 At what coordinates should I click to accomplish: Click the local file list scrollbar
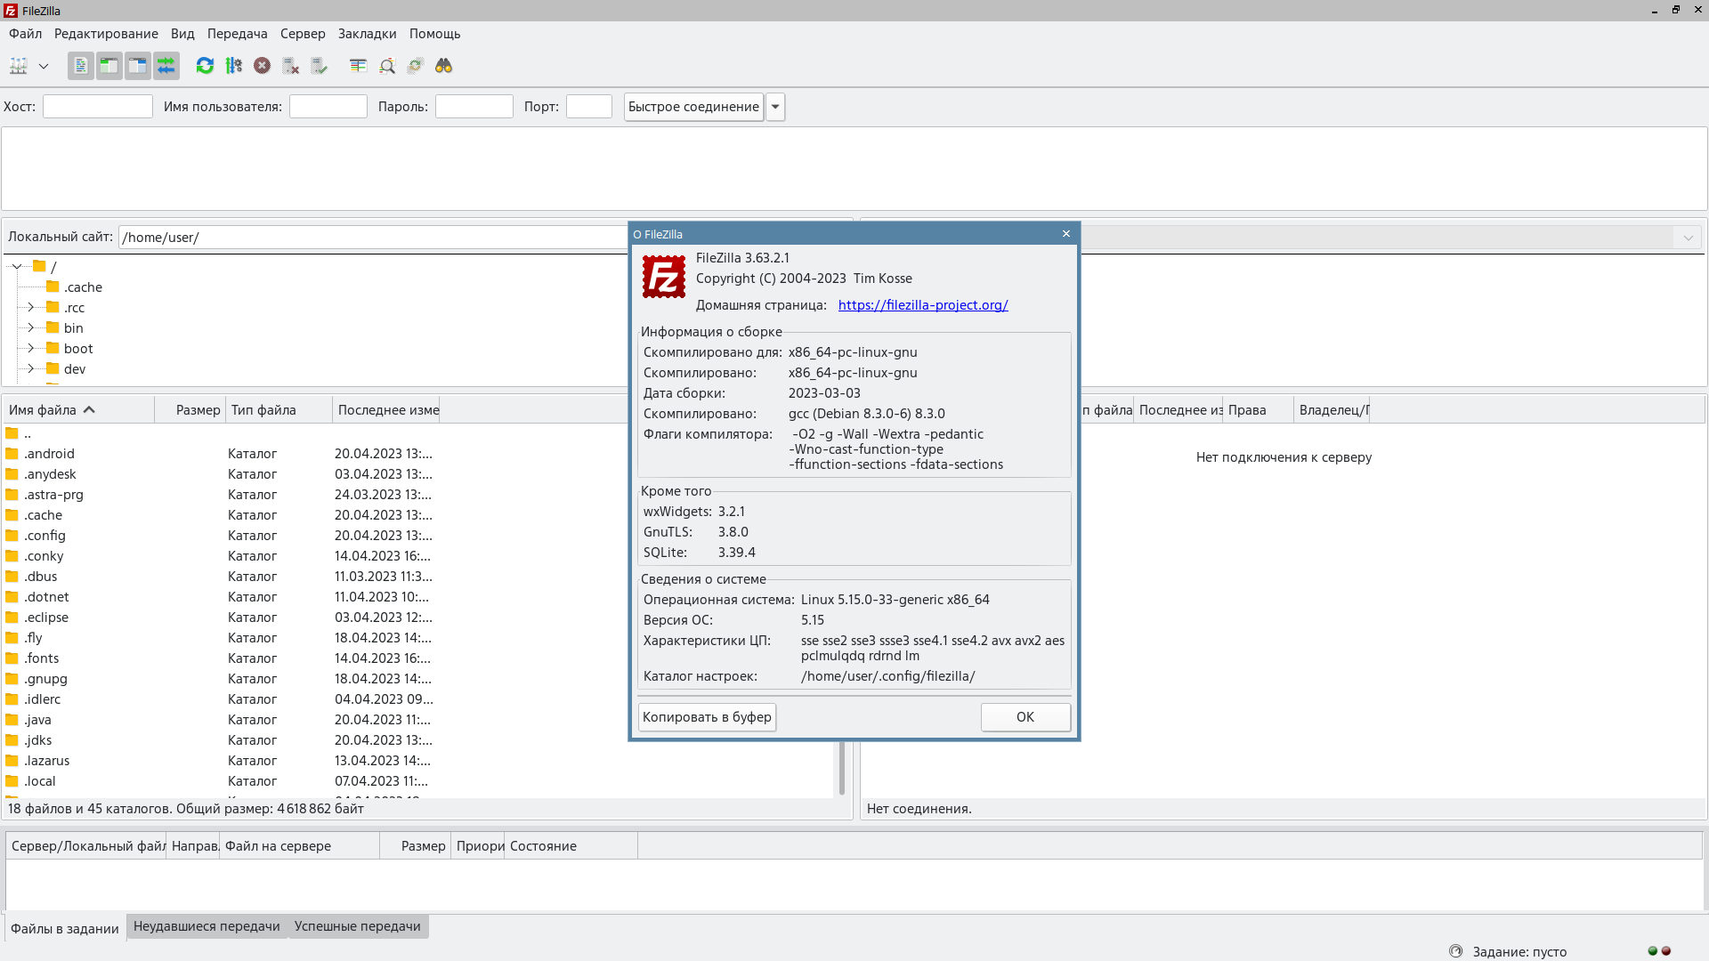point(842,767)
